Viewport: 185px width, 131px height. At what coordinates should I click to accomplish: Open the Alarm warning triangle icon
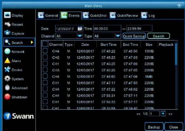tap(7, 60)
